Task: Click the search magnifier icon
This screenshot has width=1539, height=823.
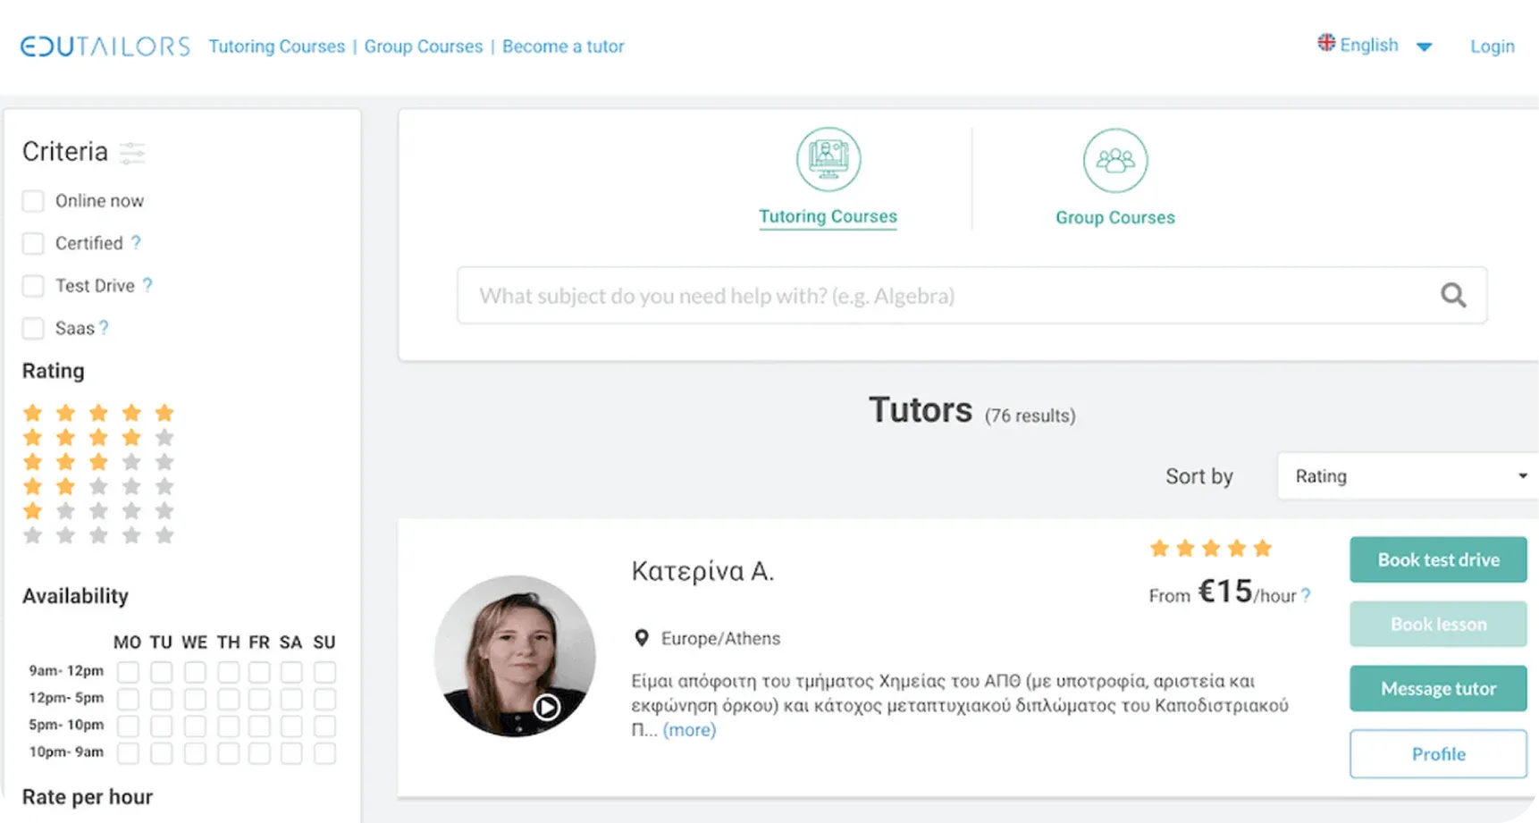Action: tap(1453, 295)
